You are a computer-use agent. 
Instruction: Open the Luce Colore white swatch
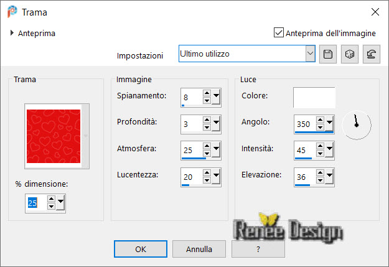pos(314,97)
